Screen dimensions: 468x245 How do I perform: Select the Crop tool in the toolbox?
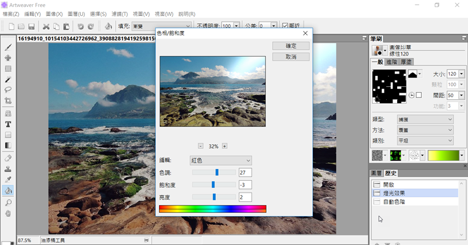point(8,101)
